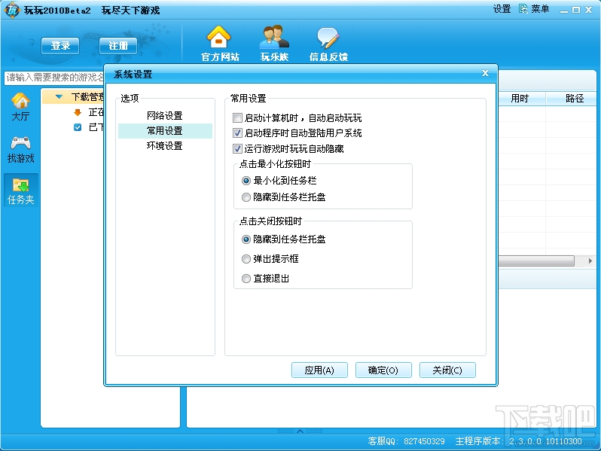
Task: Click 应用(A) button
Action: [319, 370]
